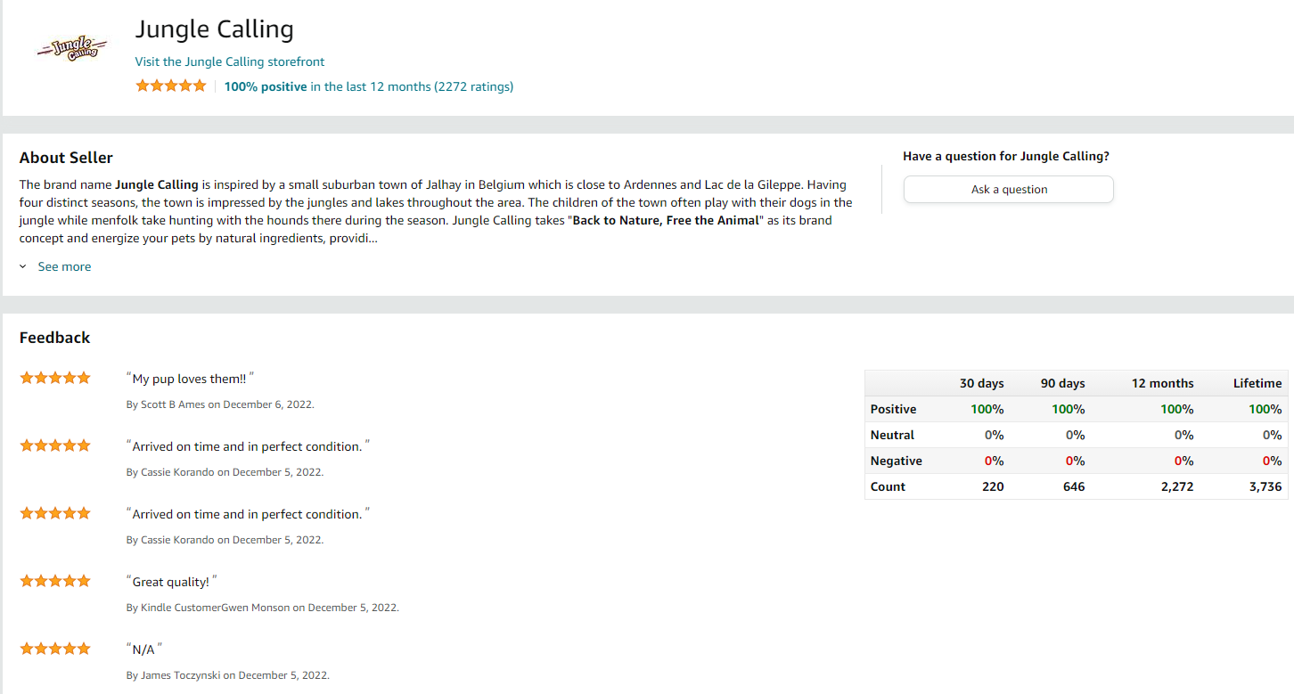Click the 'Positive' row label
This screenshot has height=694, width=1294.
coord(893,409)
